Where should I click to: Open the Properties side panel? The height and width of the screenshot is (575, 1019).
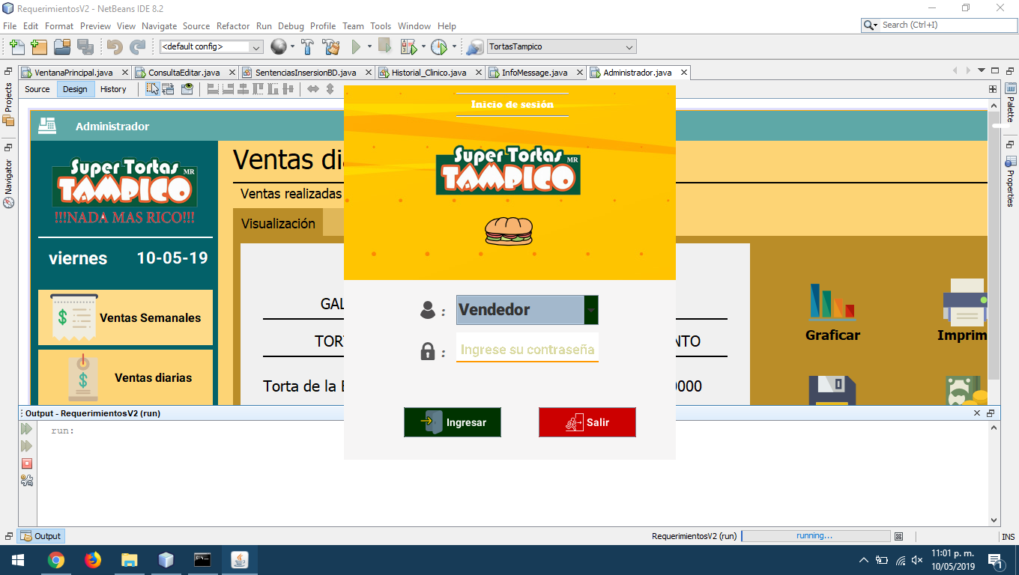click(1010, 181)
